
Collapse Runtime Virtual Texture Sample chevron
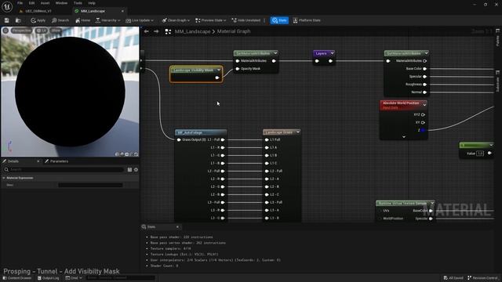(x=432, y=203)
